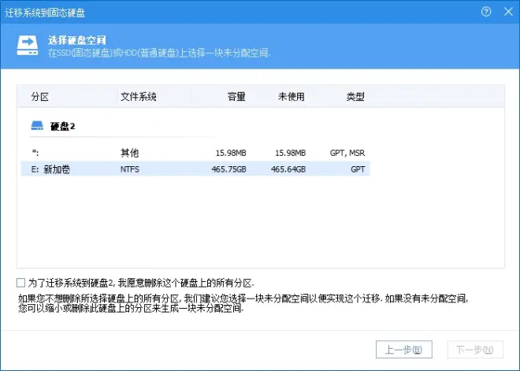520x371 pixels.
Task: Click the help question mark icon
Action: (486, 12)
